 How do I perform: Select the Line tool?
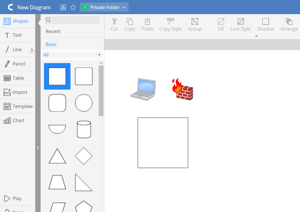[14, 49]
